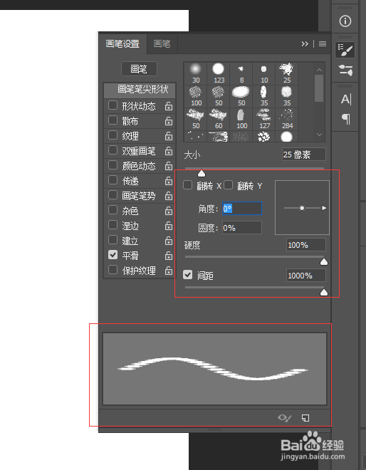This screenshot has height=470, width=366.
Task: Enable the 形状动态 checkbox
Action: pyautogui.click(x=113, y=105)
